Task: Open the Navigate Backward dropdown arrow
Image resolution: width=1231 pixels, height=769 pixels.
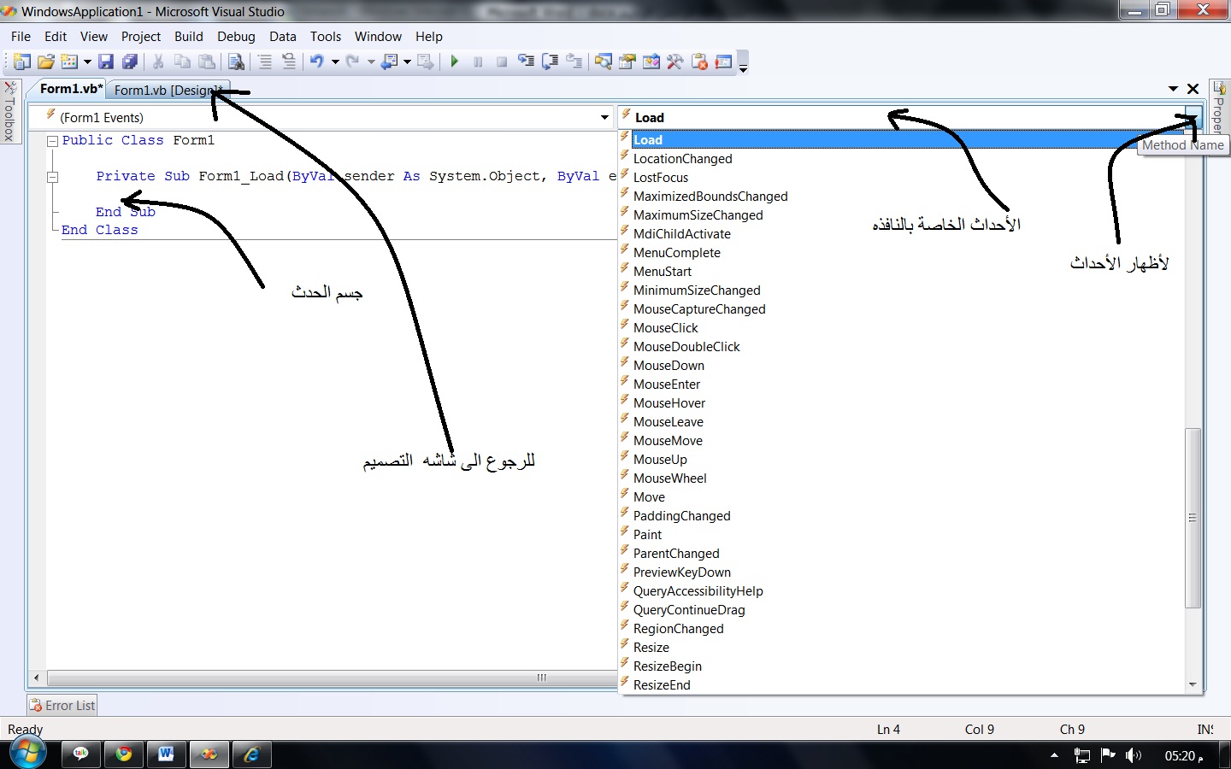Action: click(x=407, y=62)
